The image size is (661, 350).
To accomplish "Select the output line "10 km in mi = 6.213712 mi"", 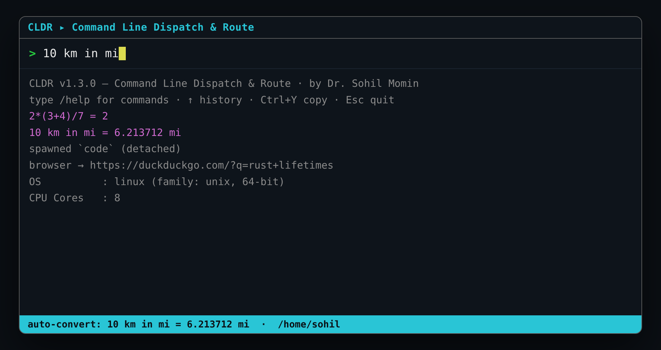I will point(105,133).
